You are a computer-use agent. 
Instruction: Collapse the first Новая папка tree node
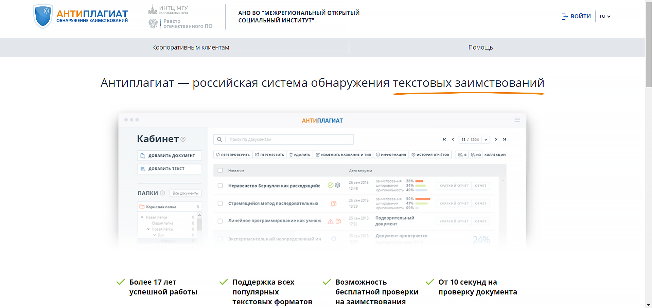142,217
